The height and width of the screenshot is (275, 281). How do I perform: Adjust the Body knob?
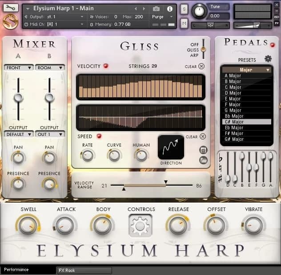102,226
